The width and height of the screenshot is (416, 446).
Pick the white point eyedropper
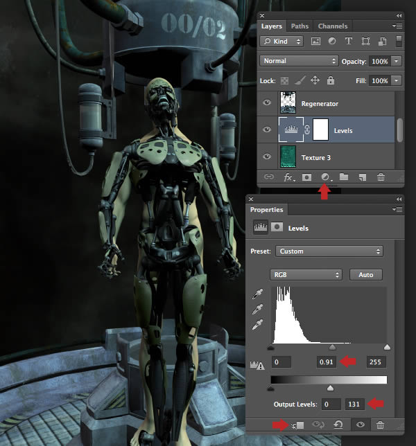[257, 325]
